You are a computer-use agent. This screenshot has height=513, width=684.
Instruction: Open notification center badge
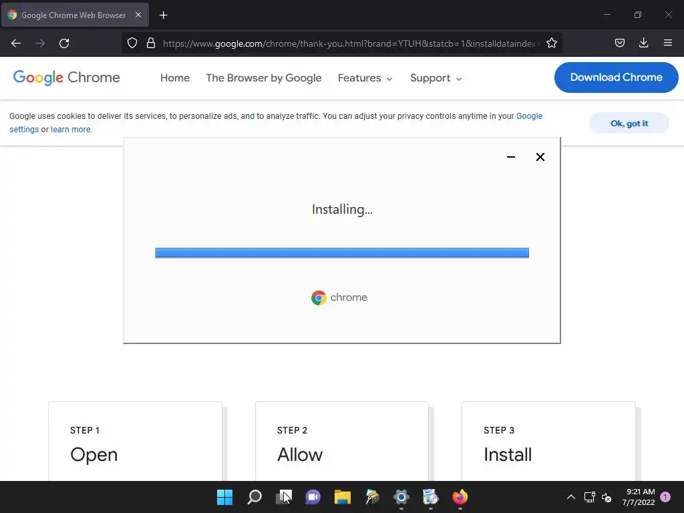[665, 496]
